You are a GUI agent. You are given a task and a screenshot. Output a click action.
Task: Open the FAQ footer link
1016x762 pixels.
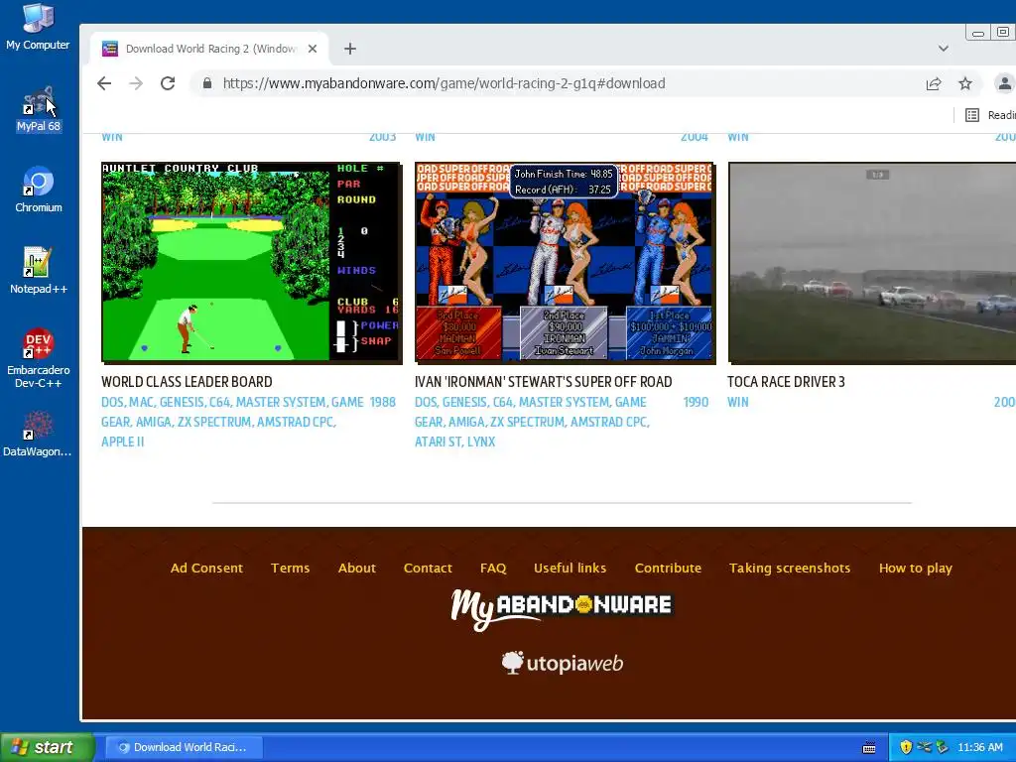tap(493, 568)
